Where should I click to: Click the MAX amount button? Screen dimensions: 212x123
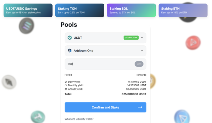point(139,64)
